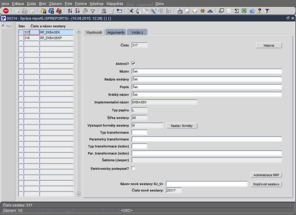The image size is (296, 215).
Task: Open the Editace menu
Action: [18, 4]
